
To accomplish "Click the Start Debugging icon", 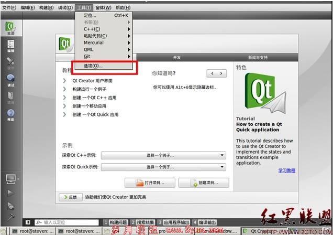I will tap(10, 206).
